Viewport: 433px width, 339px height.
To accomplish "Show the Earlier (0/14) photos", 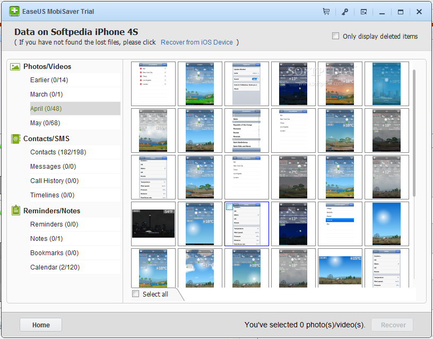I will click(x=49, y=80).
